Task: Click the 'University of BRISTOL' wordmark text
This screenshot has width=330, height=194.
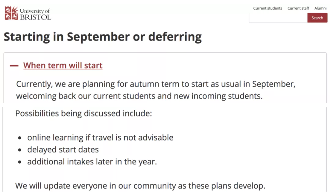Action: (x=36, y=14)
